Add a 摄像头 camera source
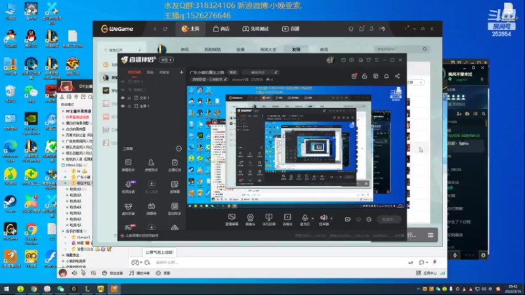The width and height of the screenshot is (525, 295). tap(250, 220)
